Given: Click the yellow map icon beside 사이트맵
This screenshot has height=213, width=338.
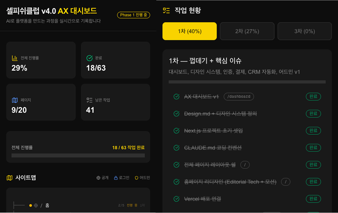Looking at the screenshot, I should point(10,178).
